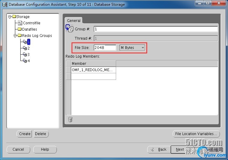Select Redo Log Groups label in tree
This screenshot has width=228, height=160.
(37, 36)
